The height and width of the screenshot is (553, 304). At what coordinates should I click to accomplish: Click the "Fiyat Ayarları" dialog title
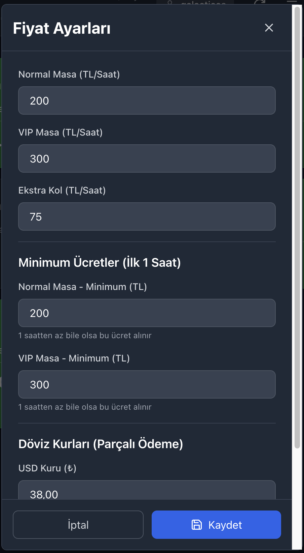(62, 28)
